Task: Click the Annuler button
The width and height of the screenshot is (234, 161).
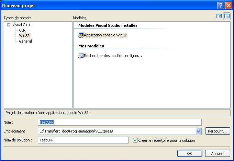Action: coord(217,153)
